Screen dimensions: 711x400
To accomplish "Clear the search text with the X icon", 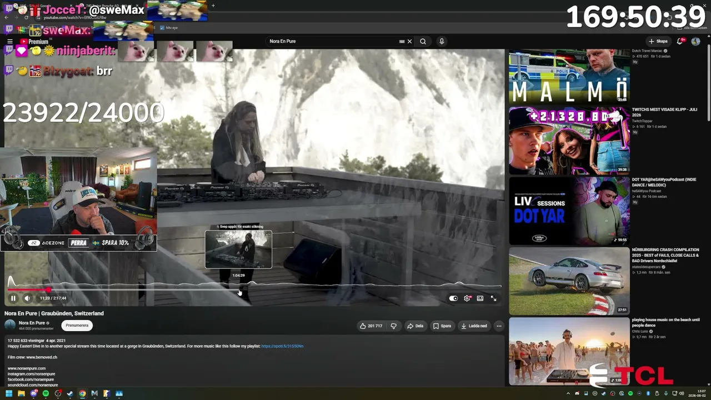I will [x=410, y=41].
